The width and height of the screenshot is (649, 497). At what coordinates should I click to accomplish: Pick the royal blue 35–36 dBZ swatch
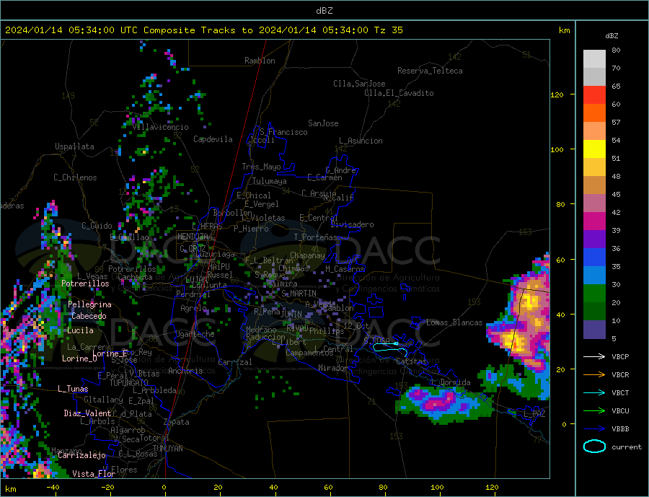(594, 258)
